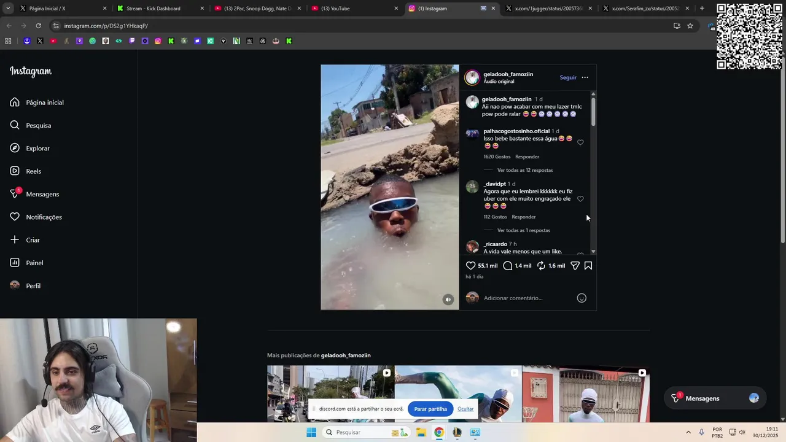786x442 pixels.
Task: Like palhacogostosinho.oficial's comment
Action: tap(580, 142)
